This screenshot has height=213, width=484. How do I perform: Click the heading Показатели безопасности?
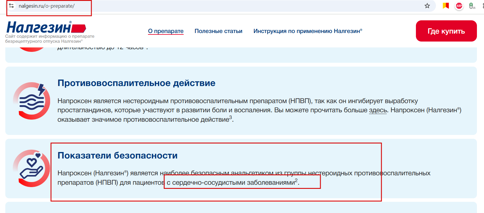118,155
